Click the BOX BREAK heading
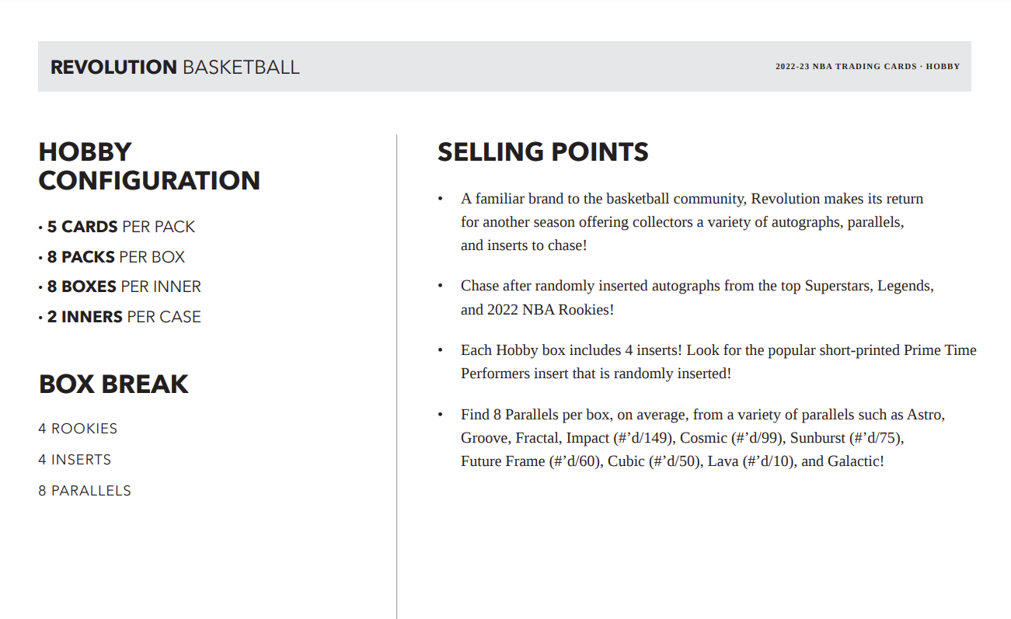 click(x=113, y=384)
